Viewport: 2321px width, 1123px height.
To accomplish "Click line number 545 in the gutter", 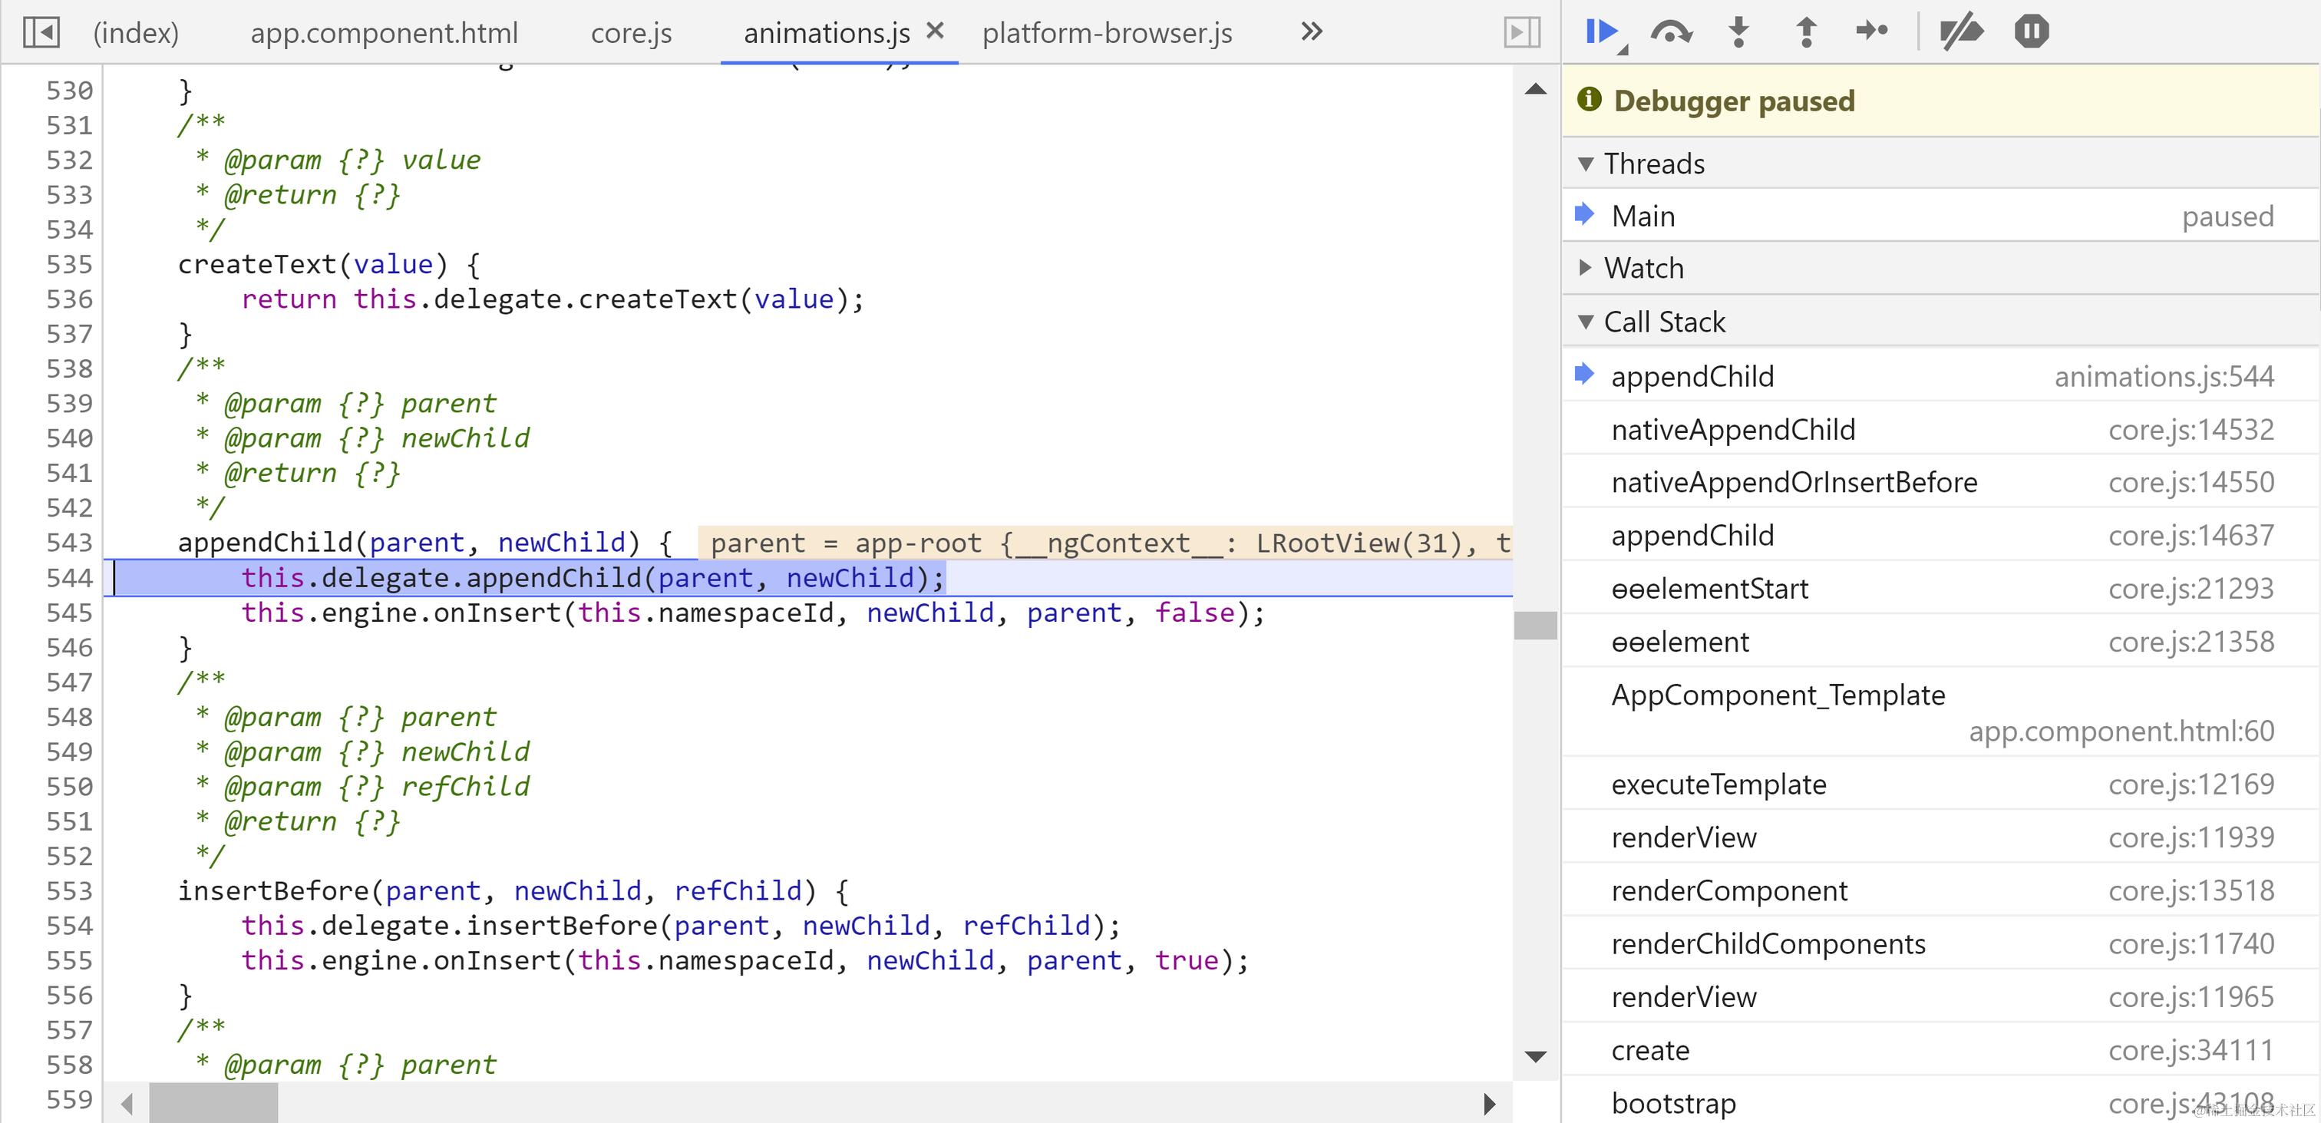I will (x=69, y=613).
